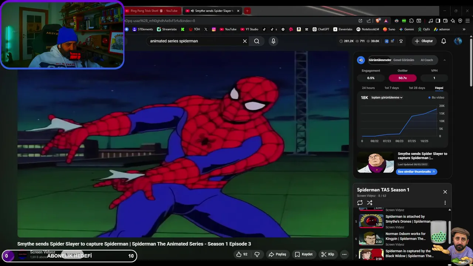Toggle playlist loop
Image resolution: width=473 pixels, height=266 pixels.
(x=360, y=203)
